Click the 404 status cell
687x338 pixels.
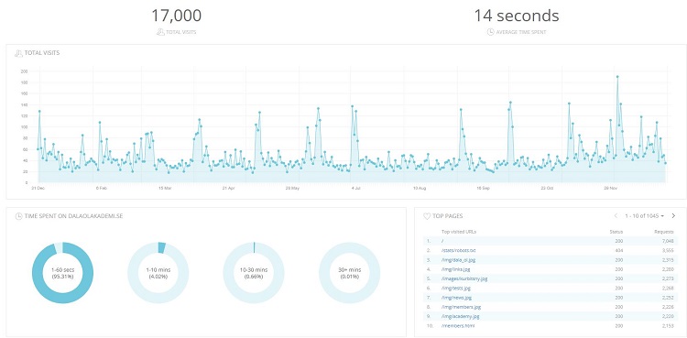click(618, 250)
